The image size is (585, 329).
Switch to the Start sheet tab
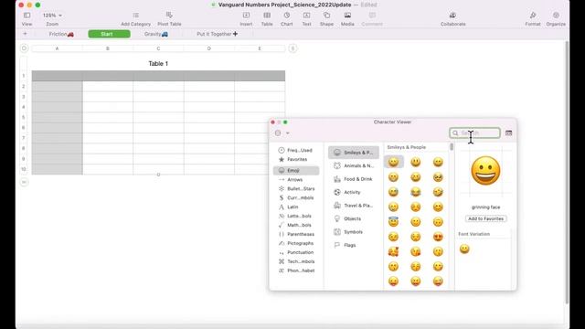coord(110,34)
